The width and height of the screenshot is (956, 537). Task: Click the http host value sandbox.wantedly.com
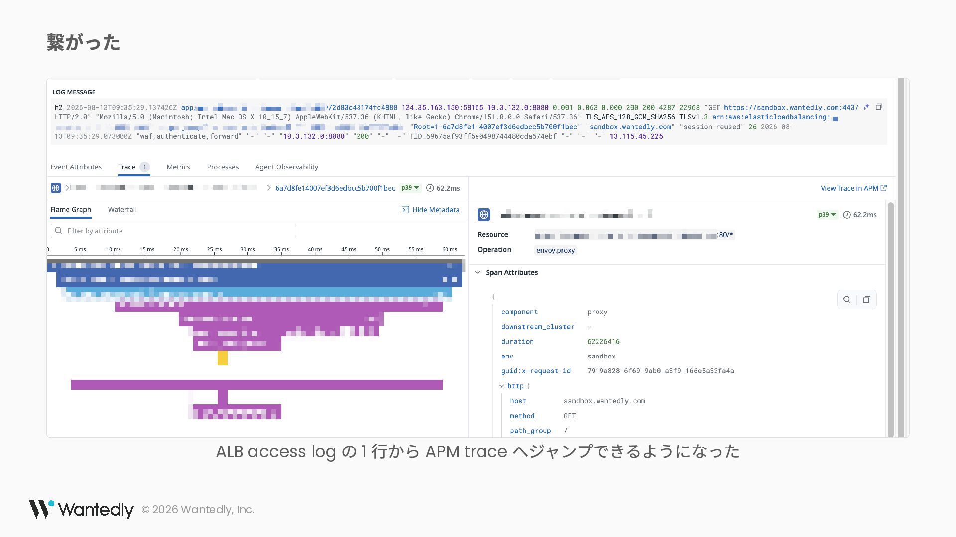(x=604, y=401)
